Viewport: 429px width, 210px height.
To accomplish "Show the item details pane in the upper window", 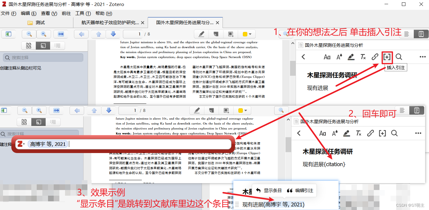I will (406, 34).
